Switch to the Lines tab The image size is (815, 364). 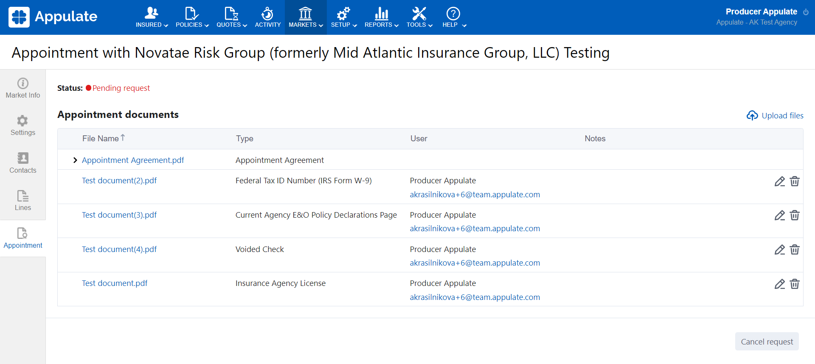point(23,200)
